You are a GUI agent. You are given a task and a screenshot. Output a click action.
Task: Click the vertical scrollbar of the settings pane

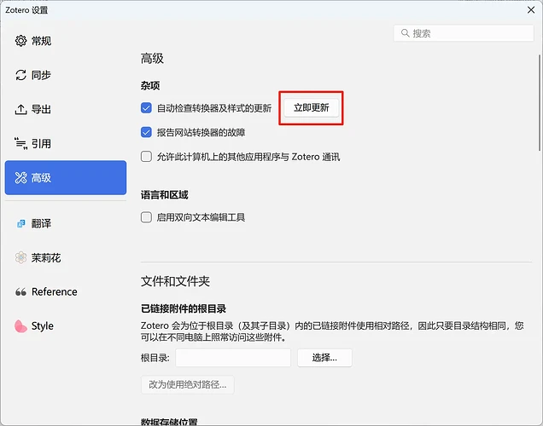(x=540, y=102)
